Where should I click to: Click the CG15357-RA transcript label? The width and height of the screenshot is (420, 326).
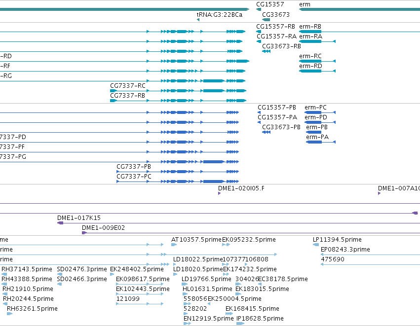(277, 36)
